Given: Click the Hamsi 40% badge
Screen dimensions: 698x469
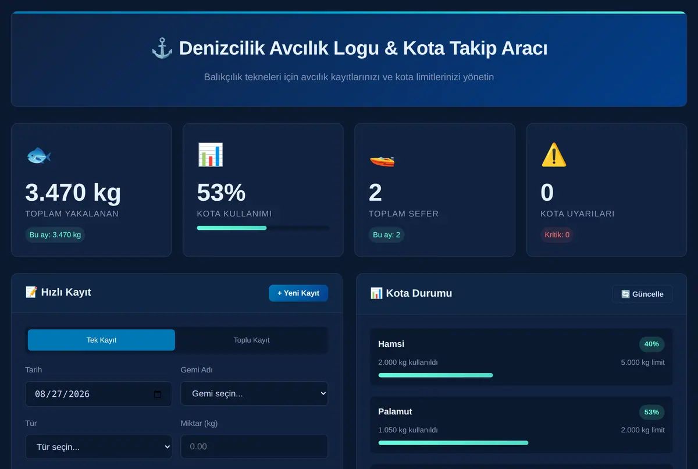Looking at the screenshot, I should click(x=651, y=344).
